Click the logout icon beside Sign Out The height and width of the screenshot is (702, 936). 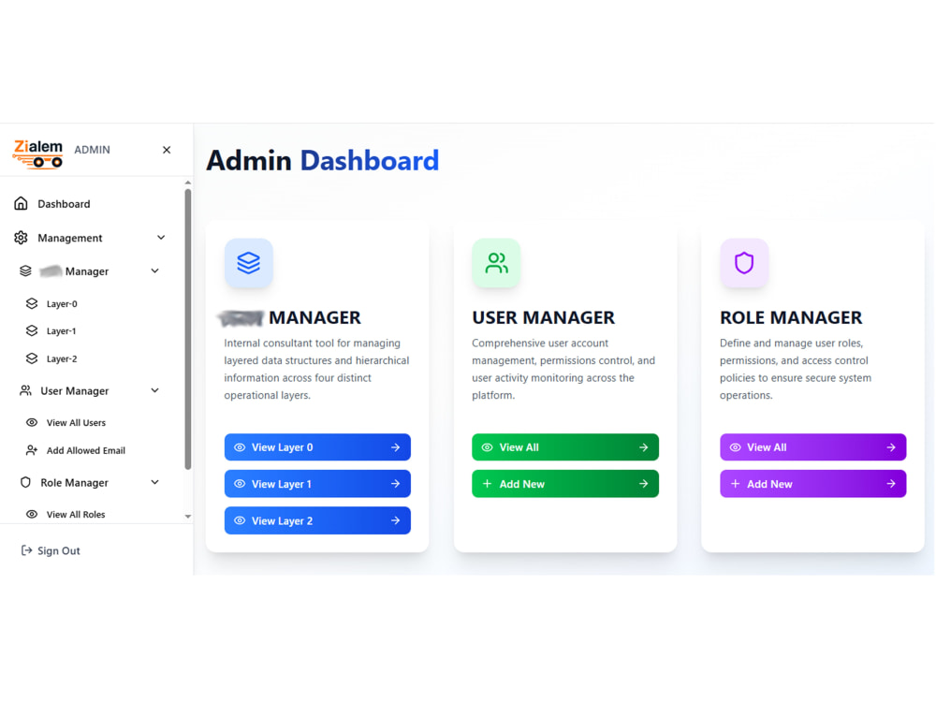click(x=26, y=550)
